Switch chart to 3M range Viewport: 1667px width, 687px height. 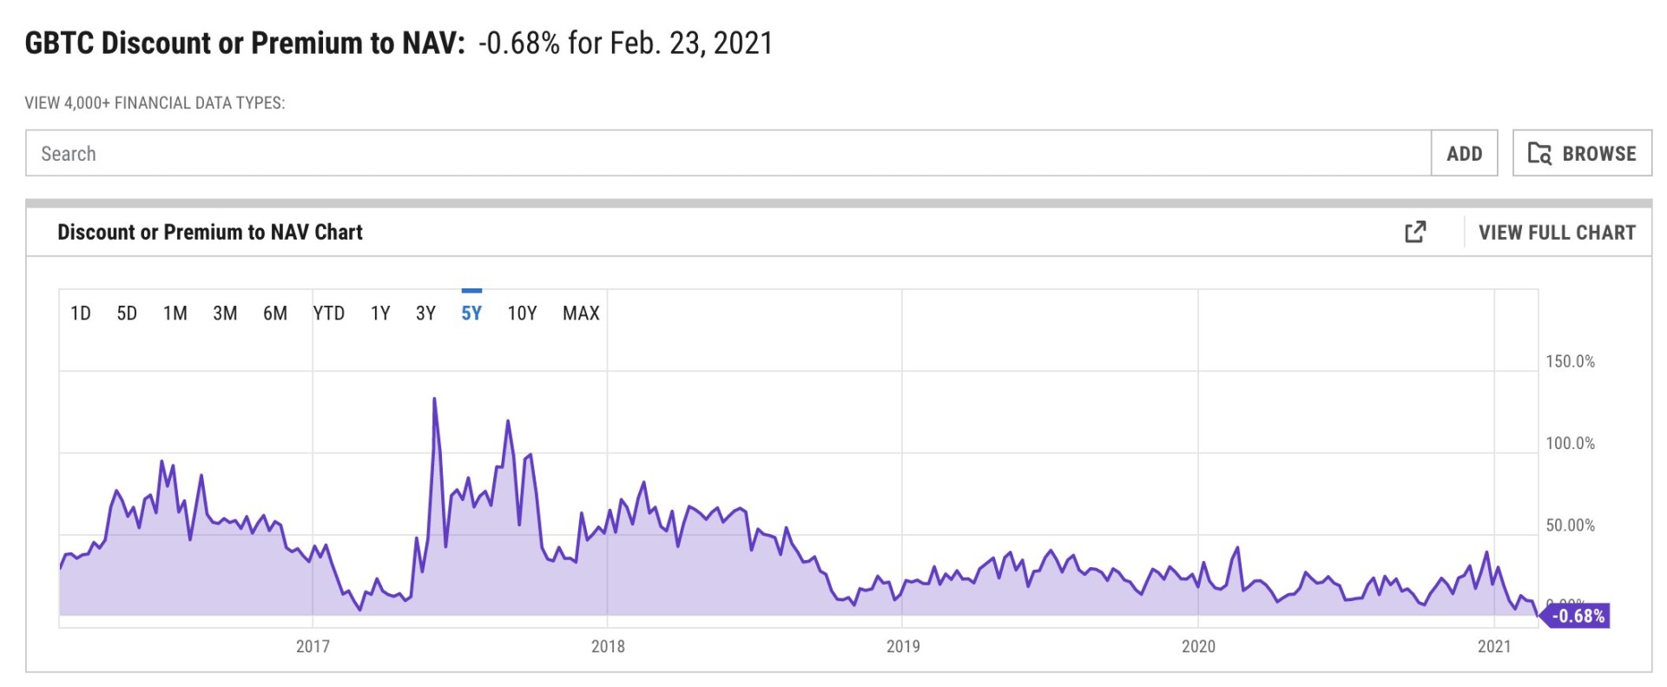coord(225,314)
